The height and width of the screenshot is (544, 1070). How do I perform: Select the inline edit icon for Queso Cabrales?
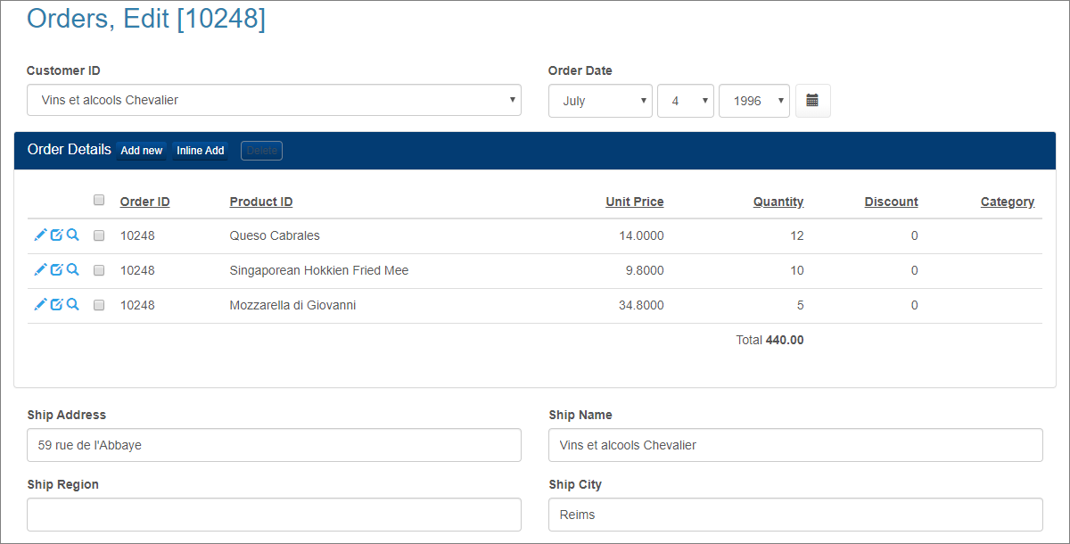click(x=56, y=235)
